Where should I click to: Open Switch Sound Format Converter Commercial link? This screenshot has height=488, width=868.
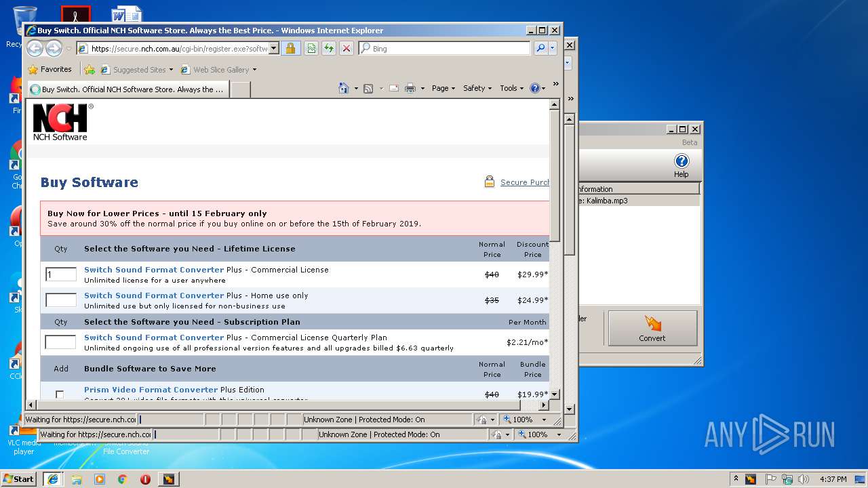(x=154, y=270)
